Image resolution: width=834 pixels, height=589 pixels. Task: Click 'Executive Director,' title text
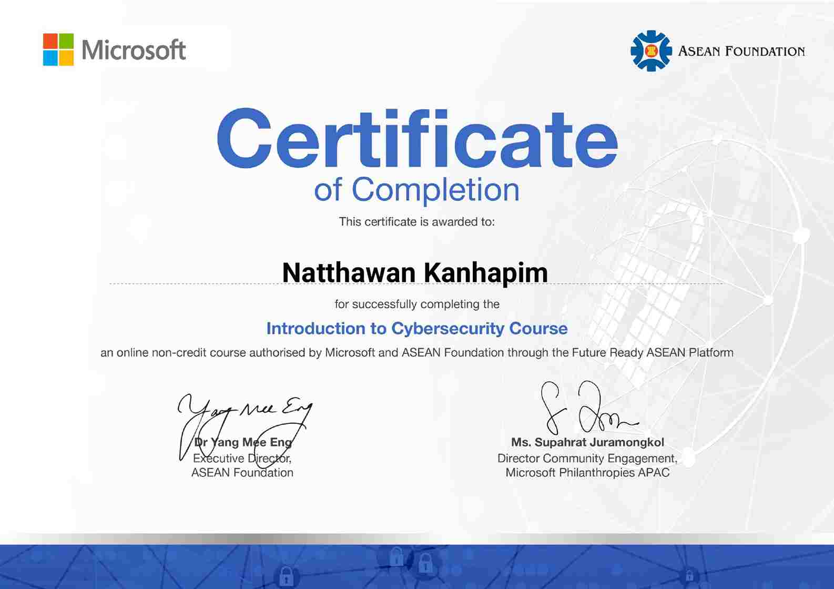pyautogui.click(x=242, y=458)
